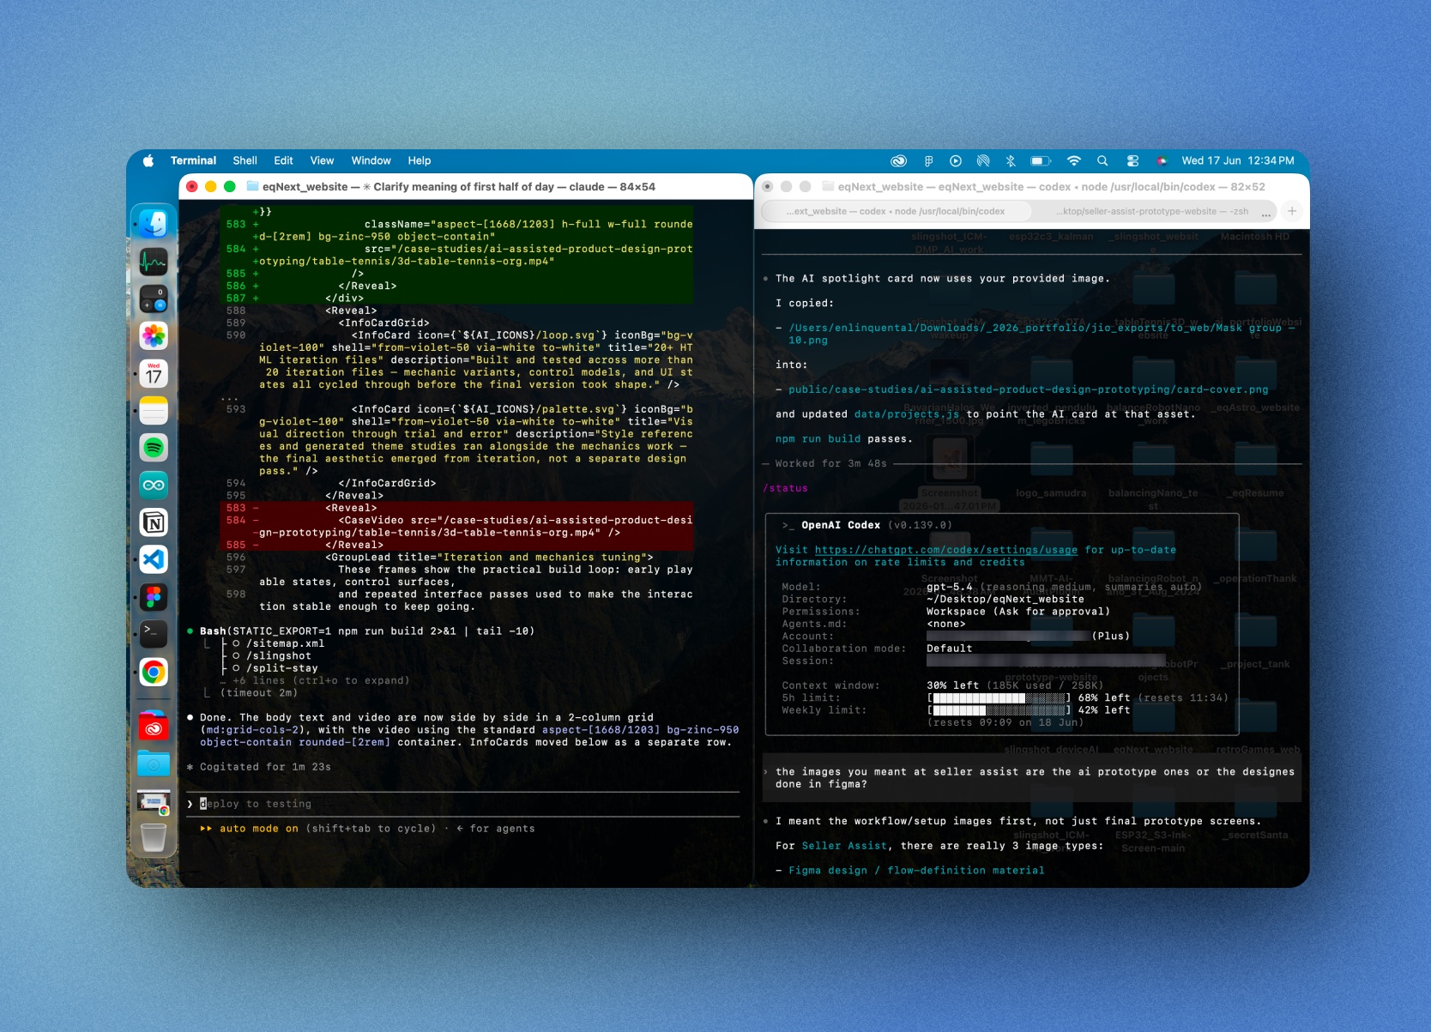Viewport: 1431px width, 1032px height.
Task: Click the 'Seller Assist' highlighted text
Action: pyautogui.click(x=844, y=846)
